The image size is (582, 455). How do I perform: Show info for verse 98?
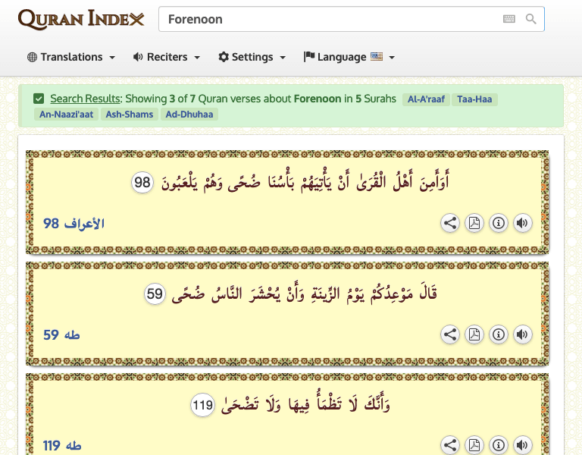(x=499, y=223)
